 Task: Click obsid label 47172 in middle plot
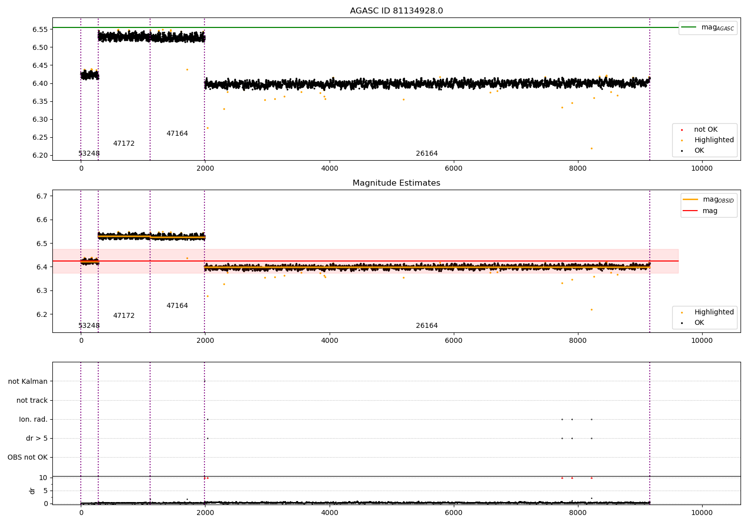tap(124, 316)
